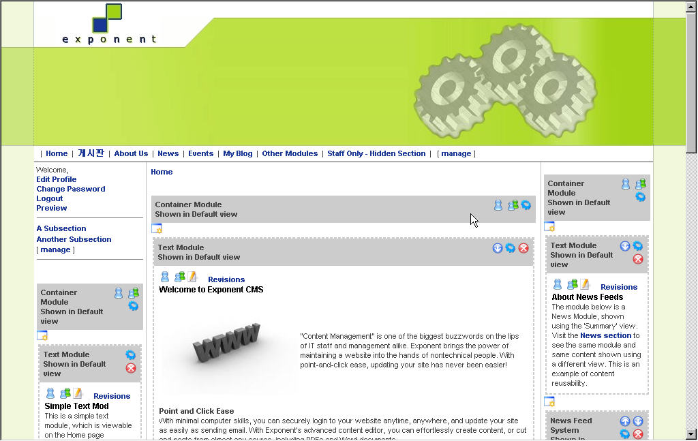Open Other Modules in navigation bar

[x=290, y=153]
